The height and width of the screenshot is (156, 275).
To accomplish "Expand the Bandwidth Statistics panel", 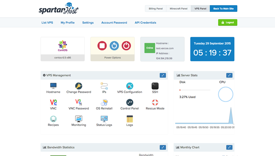I will 163,147.
